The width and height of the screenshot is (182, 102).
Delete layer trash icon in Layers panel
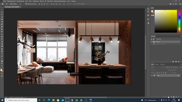tap(179, 97)
